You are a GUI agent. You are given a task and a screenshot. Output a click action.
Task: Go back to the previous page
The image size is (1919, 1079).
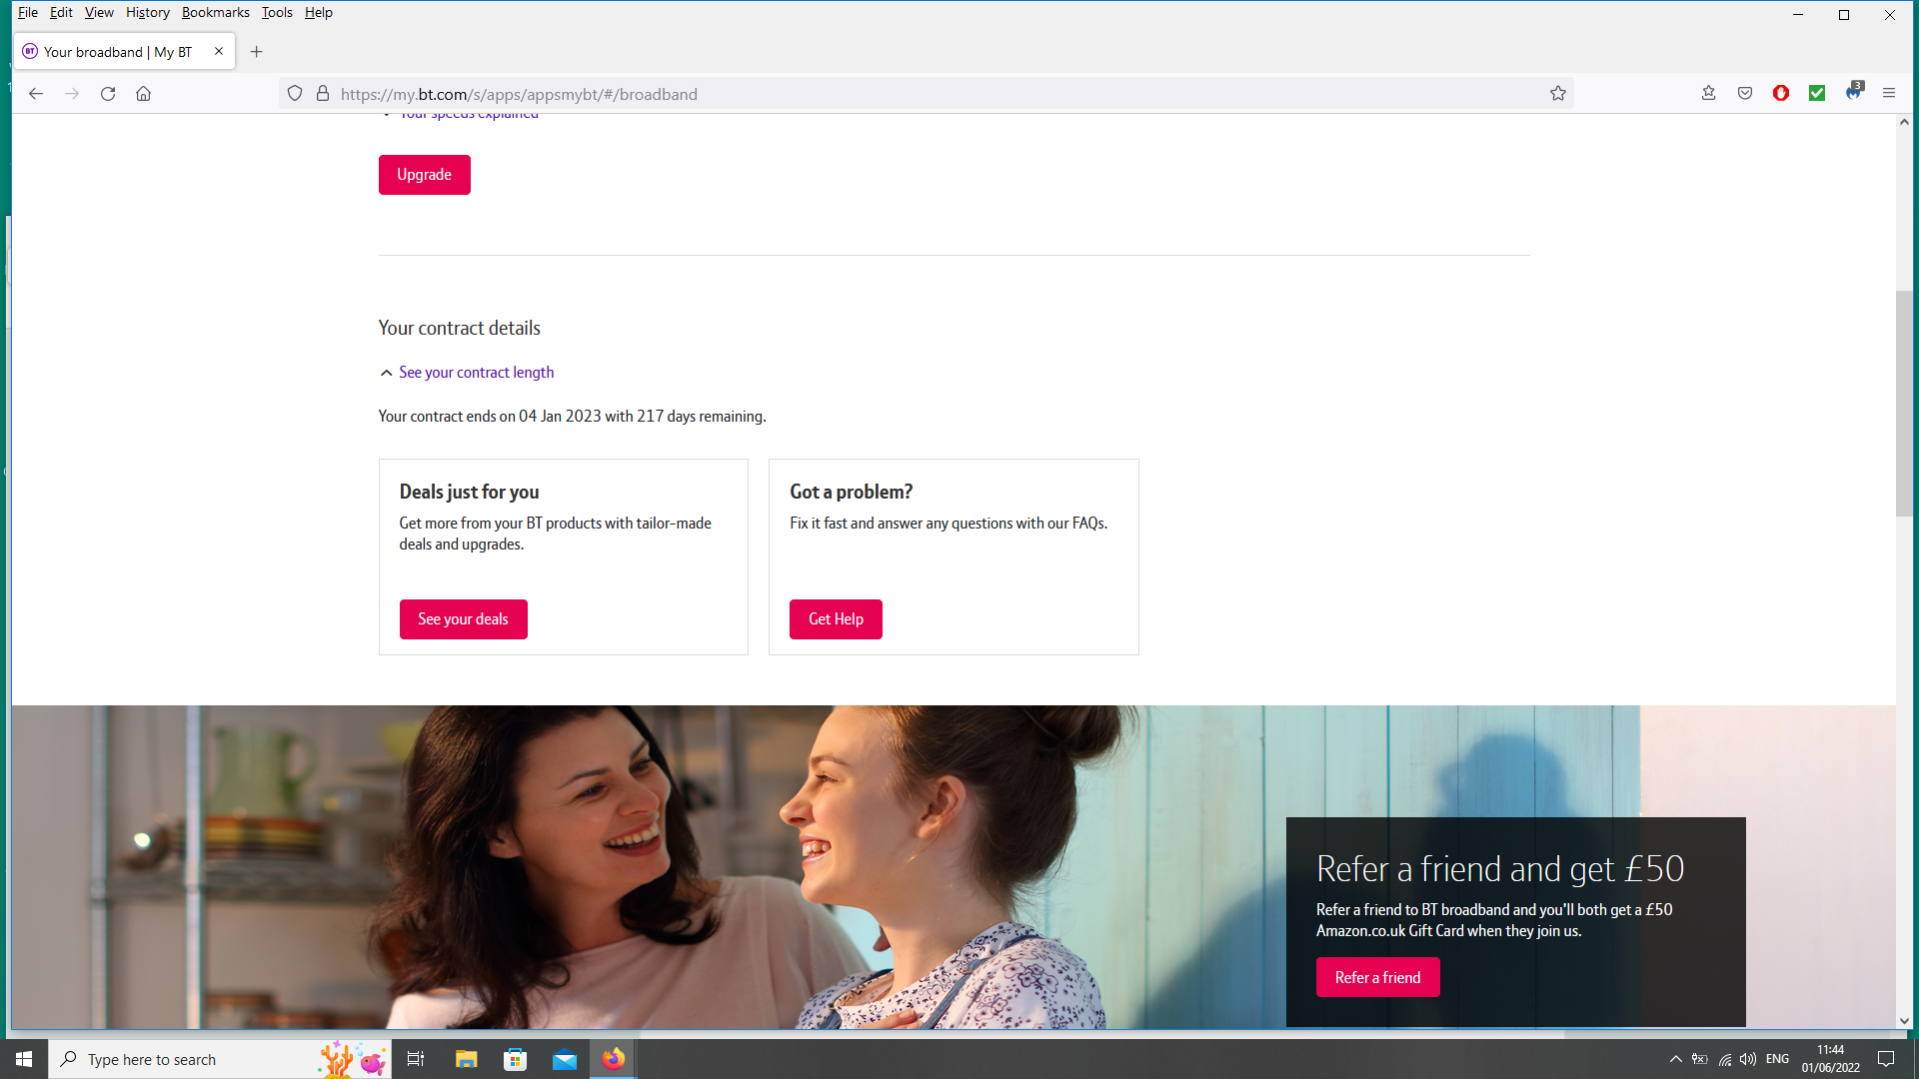click(36, 94)
